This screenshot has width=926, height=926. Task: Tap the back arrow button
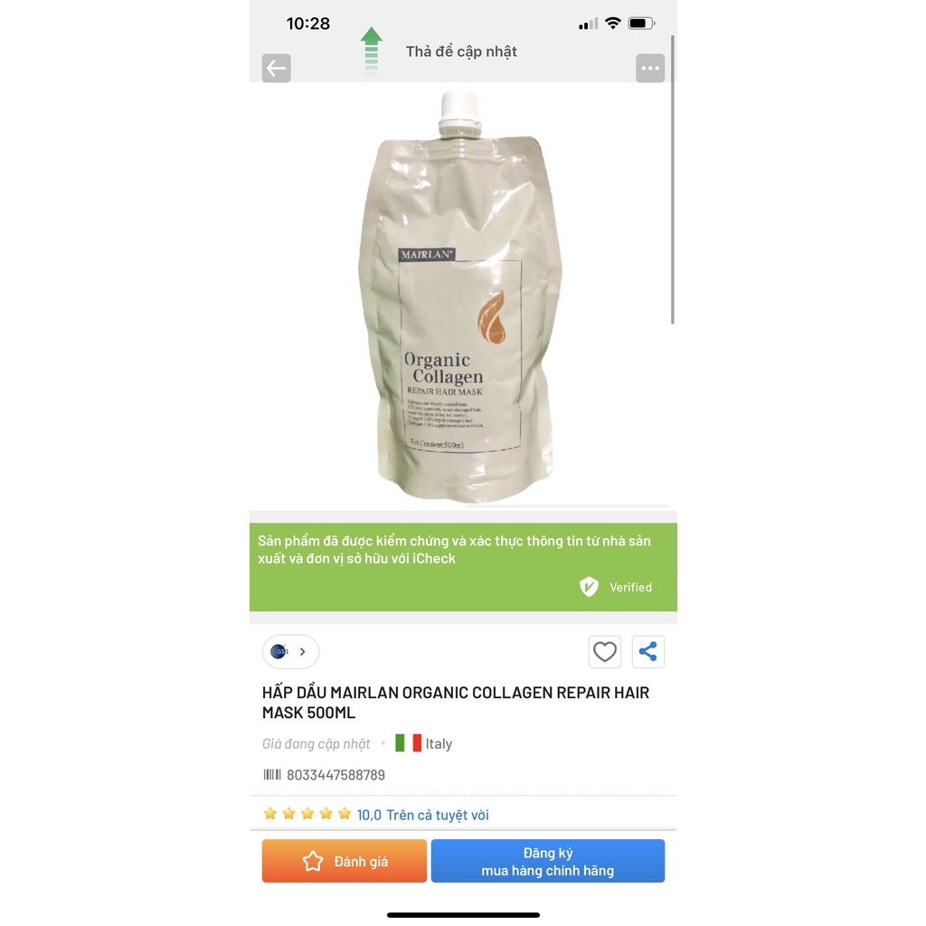(277, 69)
